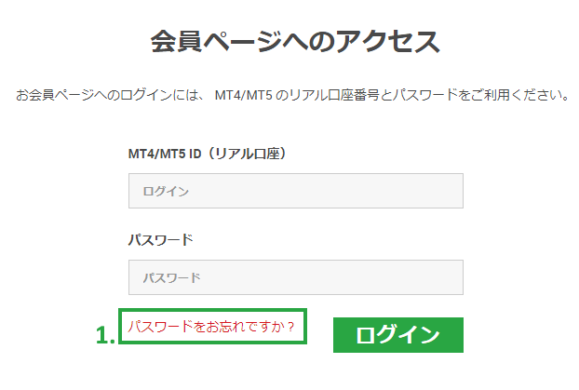
Task: Click the green "1." step marker
Action: pos(106,335)
